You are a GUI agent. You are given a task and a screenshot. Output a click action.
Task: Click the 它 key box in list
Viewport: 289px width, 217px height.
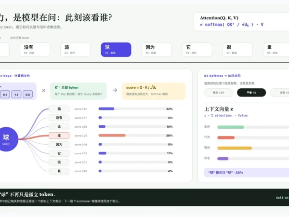[59, 153]
